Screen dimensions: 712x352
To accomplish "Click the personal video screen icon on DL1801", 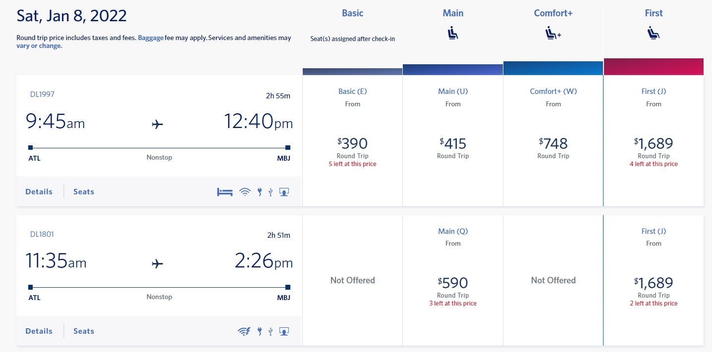I will click(x=284, y=331).
